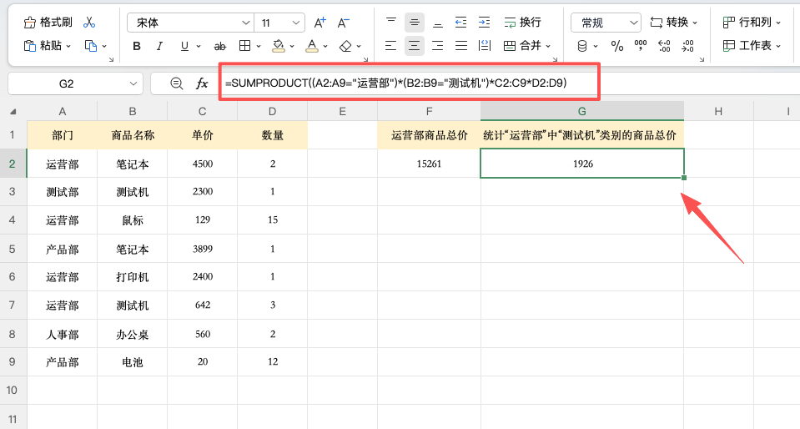Screen dimensions: 800x429
Task: Toggle italic formatting
Action: pyautogui.click(x=159, y=47)
